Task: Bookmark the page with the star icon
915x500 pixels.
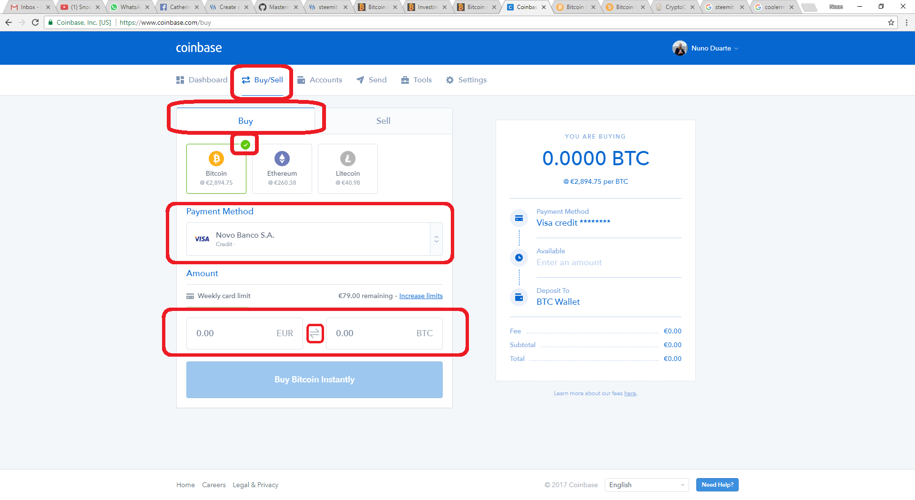Action: click(x=891, y=22)
